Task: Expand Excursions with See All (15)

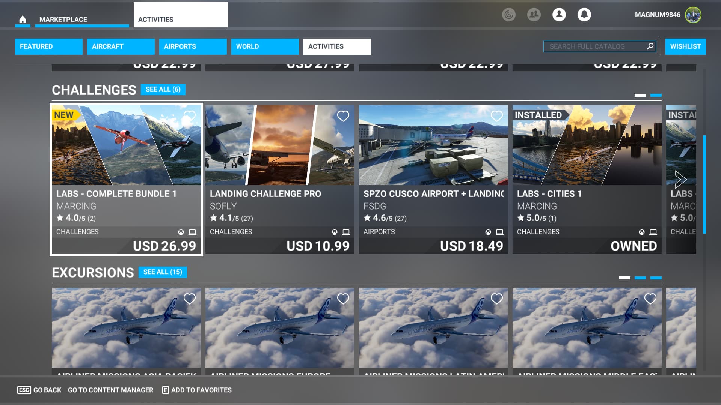Action: [x=163, y=272]
